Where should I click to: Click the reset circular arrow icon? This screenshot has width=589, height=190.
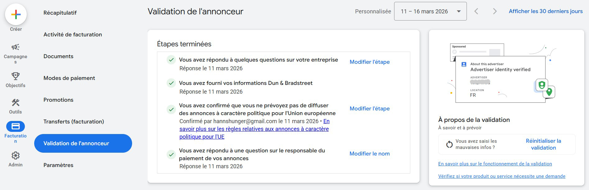pyautogui.click(x=449, y=144)
